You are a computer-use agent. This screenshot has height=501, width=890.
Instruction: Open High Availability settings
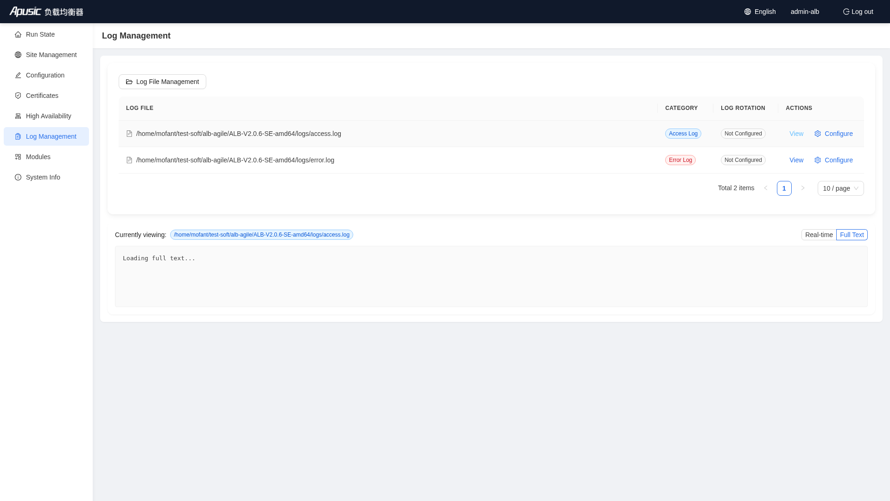(x=46, y=116)
